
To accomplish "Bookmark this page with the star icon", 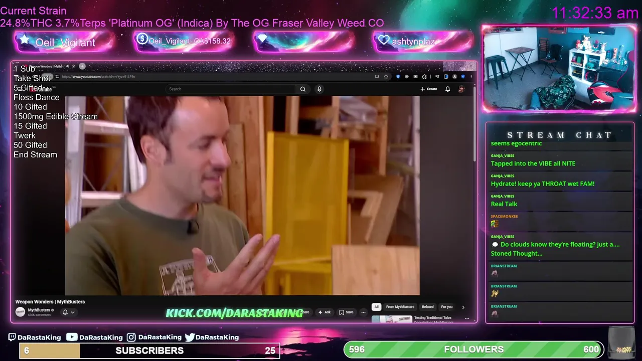I will [x=386, y=77].
